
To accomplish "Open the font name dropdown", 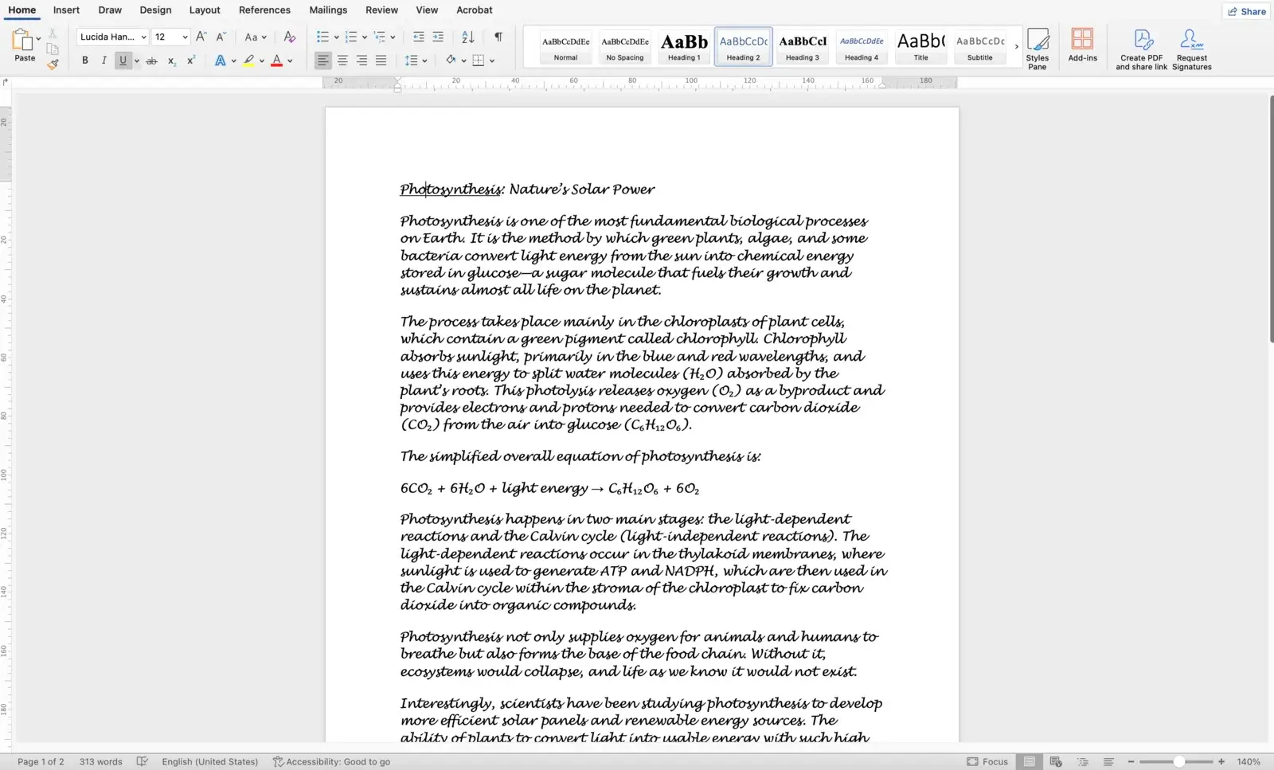I will [143, 37].
